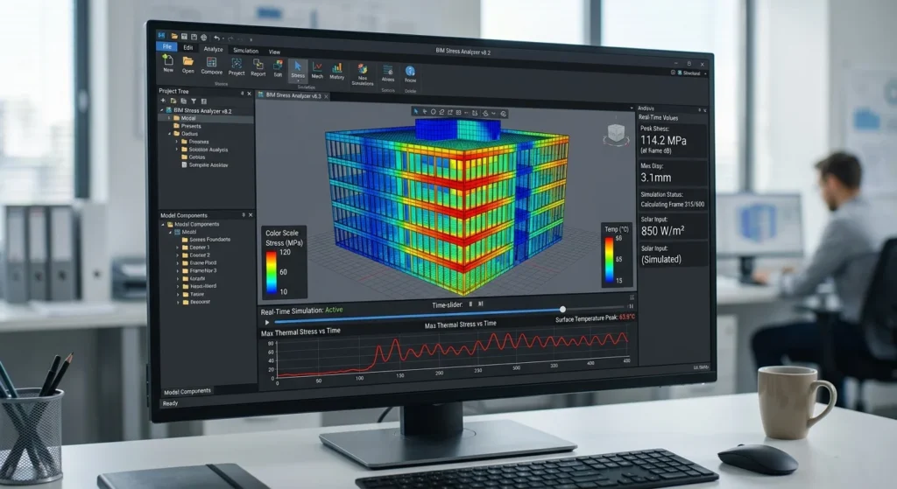Viewport: 897px width, 489px height.
Task: Open the View ribbon tab
Action: [x=274, y=52]
